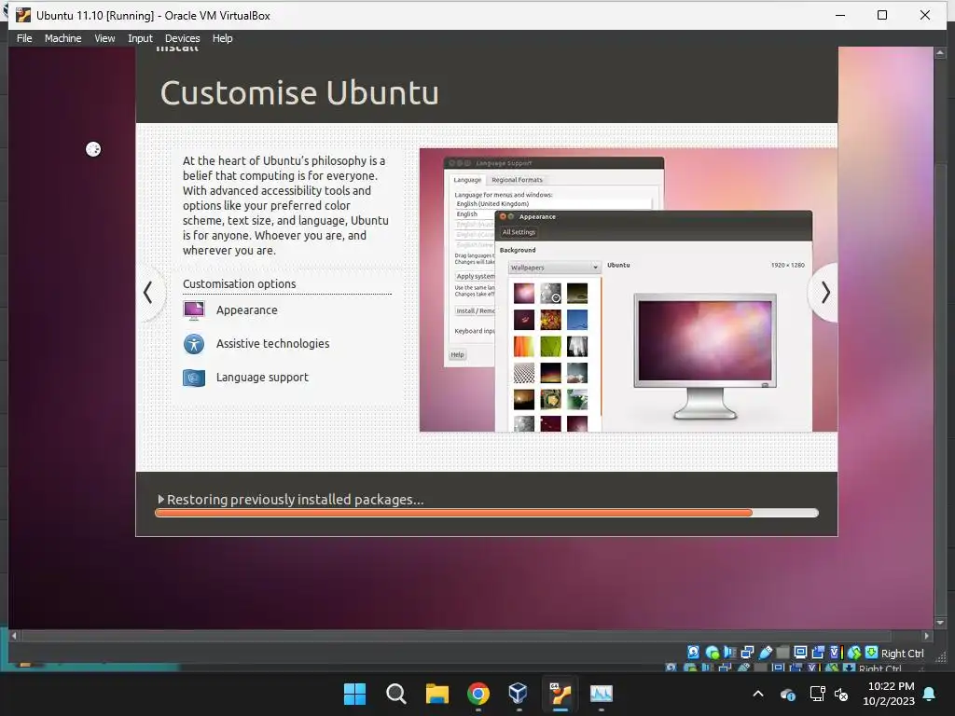Open the display settings status icon
Screen dimensions: 955x716
click(800, 652)
